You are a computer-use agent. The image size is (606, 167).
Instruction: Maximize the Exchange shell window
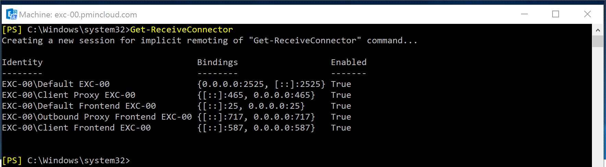556,14
